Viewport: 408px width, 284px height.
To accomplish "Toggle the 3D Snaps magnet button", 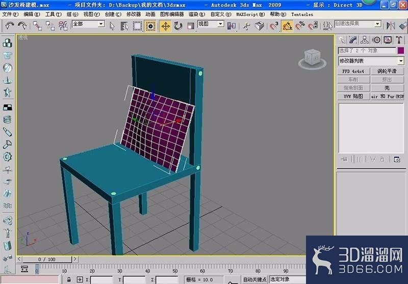I will (x=274, y=26).
